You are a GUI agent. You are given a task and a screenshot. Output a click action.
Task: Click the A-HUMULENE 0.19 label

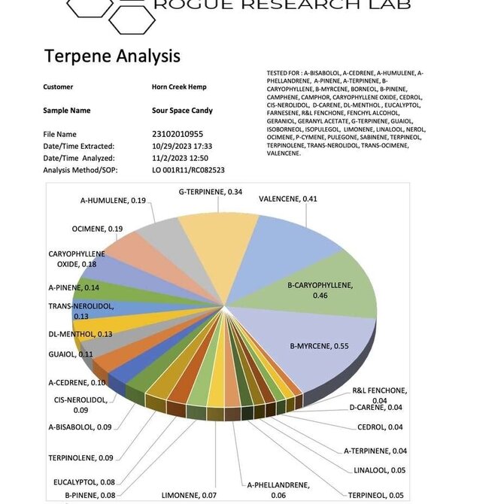pyautogui.click(x=113, y=201)
